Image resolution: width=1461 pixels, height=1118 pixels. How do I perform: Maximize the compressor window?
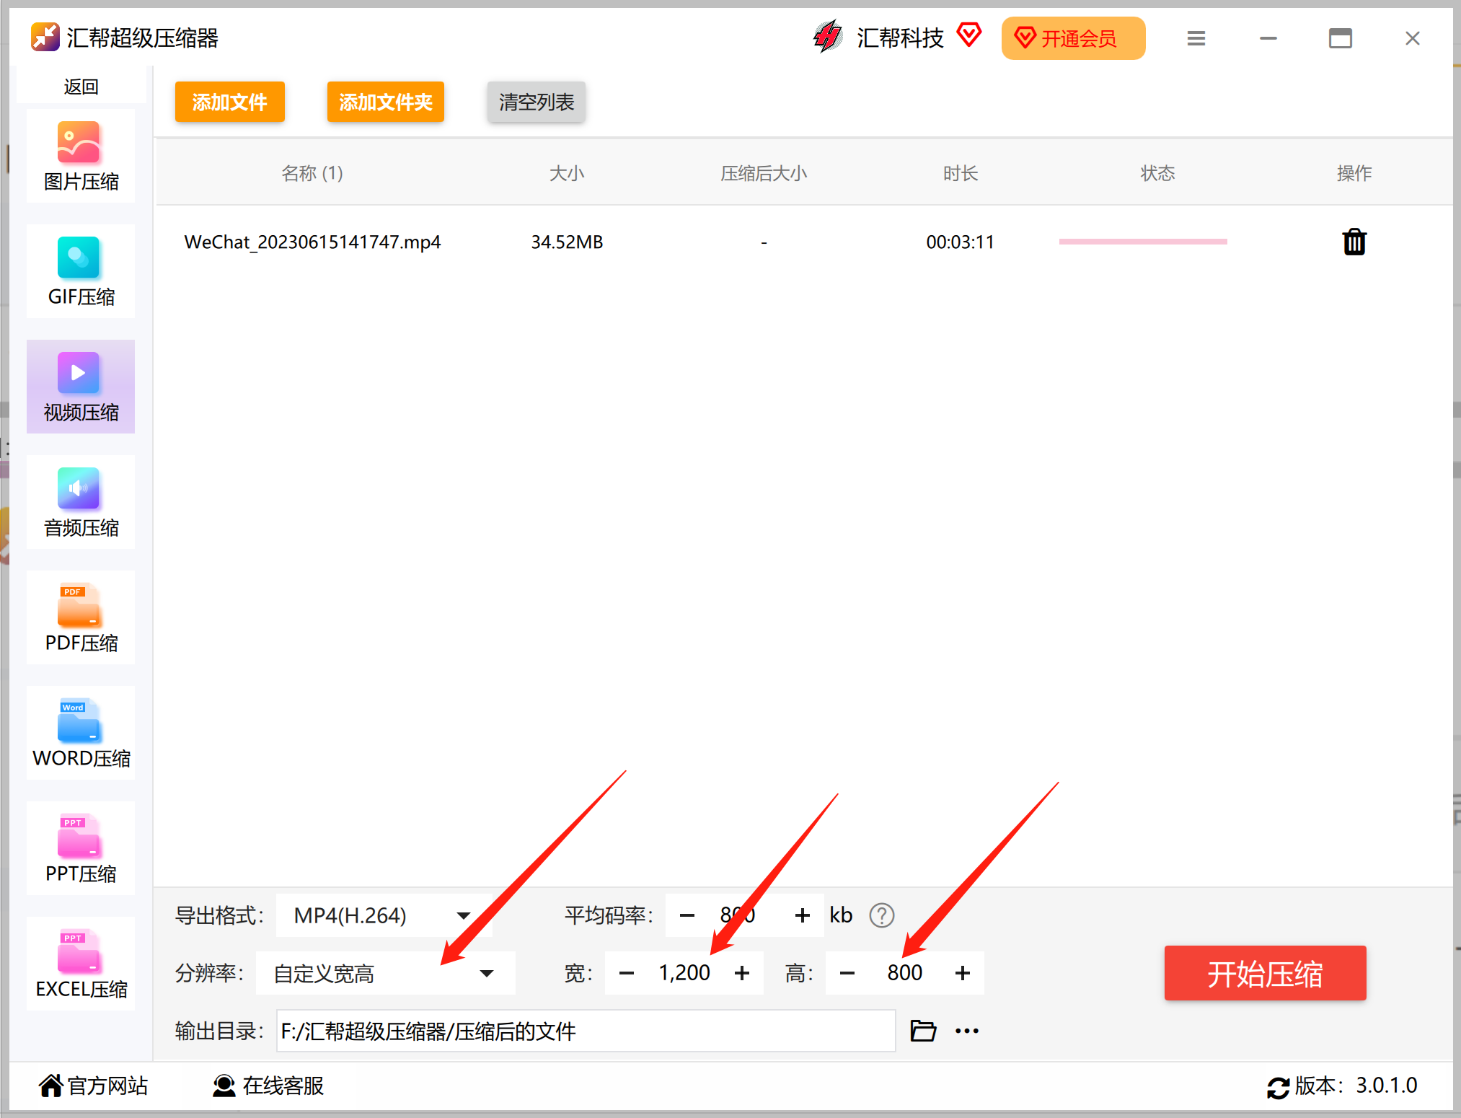[x=1341, y=38]
